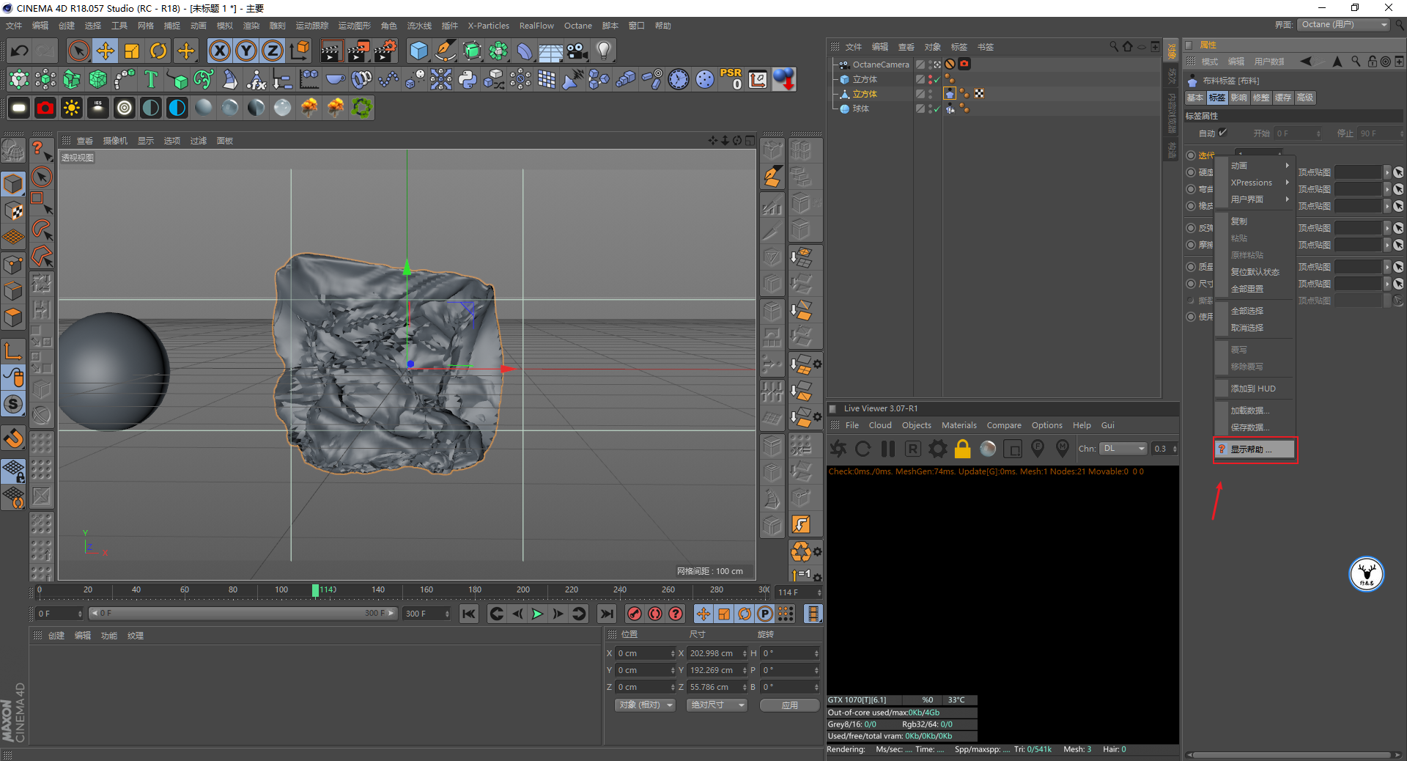1407x761 pixels.
Task: Open Render Settings clapperboard with gear
Action: click(385, 51)
